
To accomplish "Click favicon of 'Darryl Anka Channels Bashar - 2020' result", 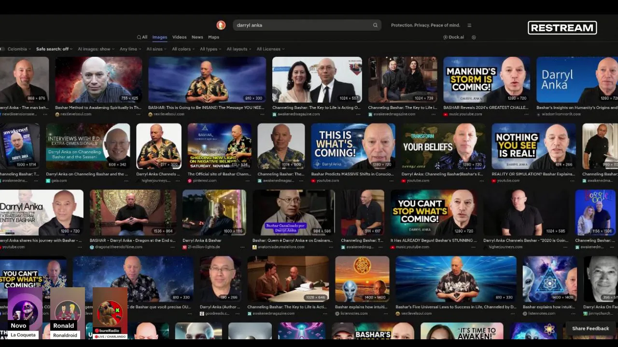I will [486, 247].
